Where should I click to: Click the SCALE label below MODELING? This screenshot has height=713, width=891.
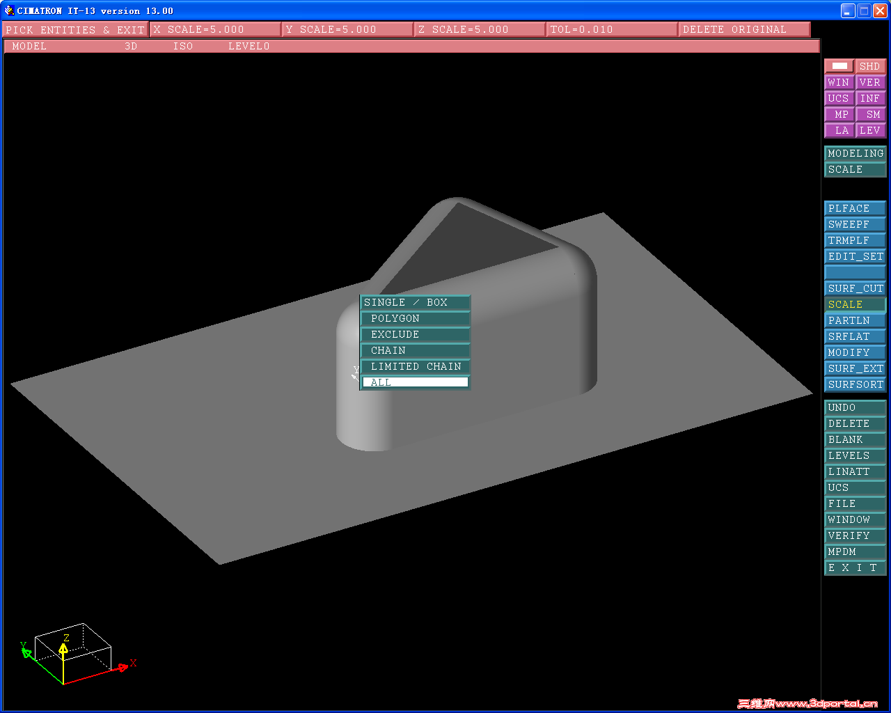click(x=855, y=169)
